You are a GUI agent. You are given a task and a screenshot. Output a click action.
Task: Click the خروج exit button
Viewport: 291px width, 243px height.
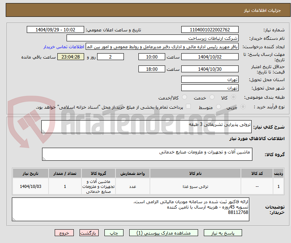(x=64, y=233)
